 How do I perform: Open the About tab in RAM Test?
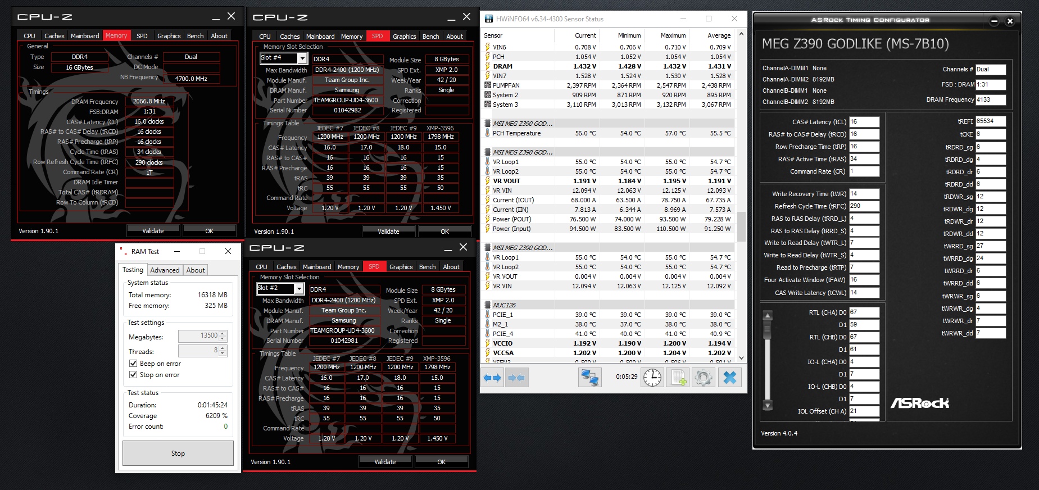click(196, 270)
